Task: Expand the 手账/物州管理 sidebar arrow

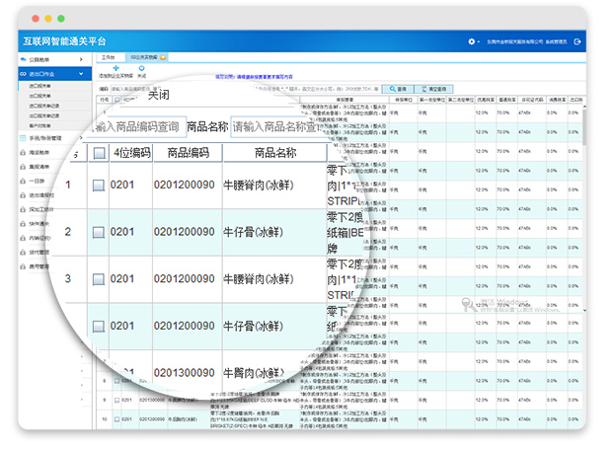Action: [81, 138]
